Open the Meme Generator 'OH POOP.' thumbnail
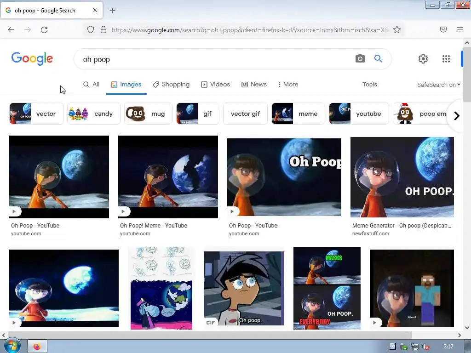 point(402,177)
